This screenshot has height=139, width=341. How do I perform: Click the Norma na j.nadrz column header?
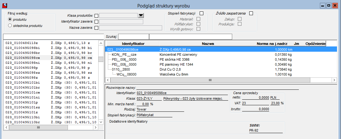272,44
